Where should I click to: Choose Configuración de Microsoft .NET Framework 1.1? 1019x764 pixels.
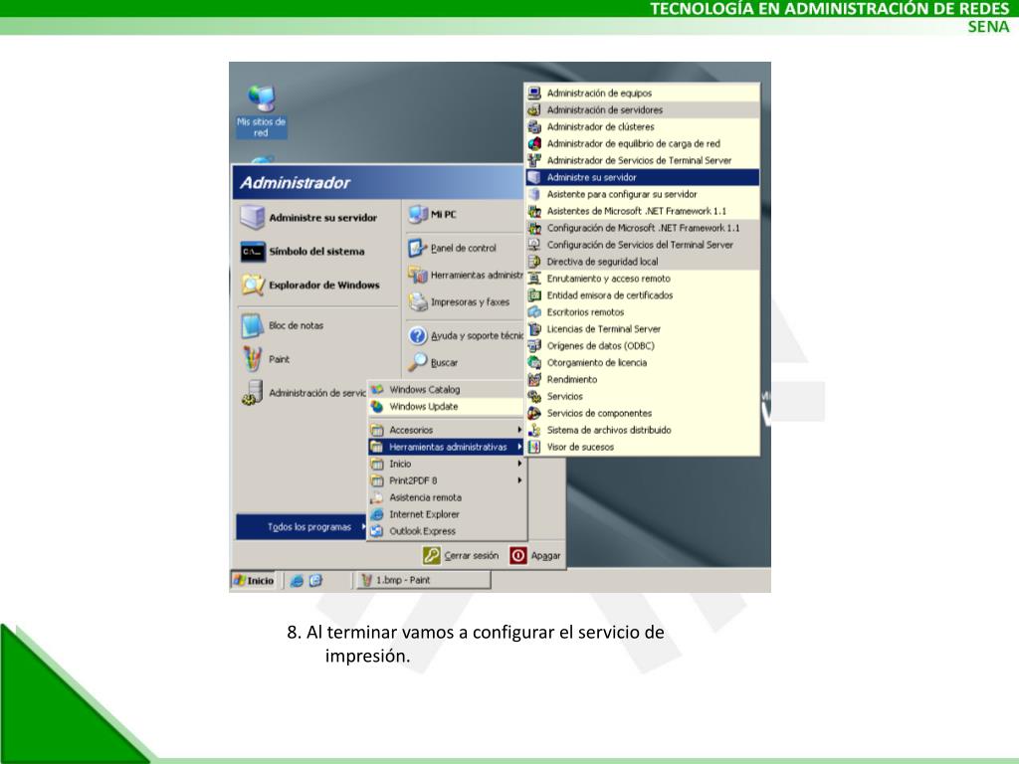642,228
